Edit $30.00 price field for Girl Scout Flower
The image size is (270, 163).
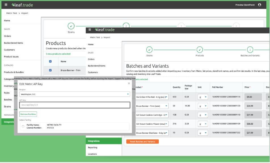(x=253, y=124)
